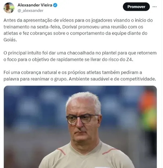Open the attached photo of the coach

pyautogui.click(x=80, y=127)
